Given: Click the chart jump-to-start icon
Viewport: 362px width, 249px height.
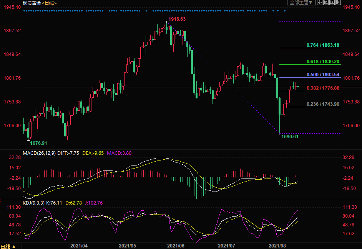Looking at the screenshot, I should [326, 3].
